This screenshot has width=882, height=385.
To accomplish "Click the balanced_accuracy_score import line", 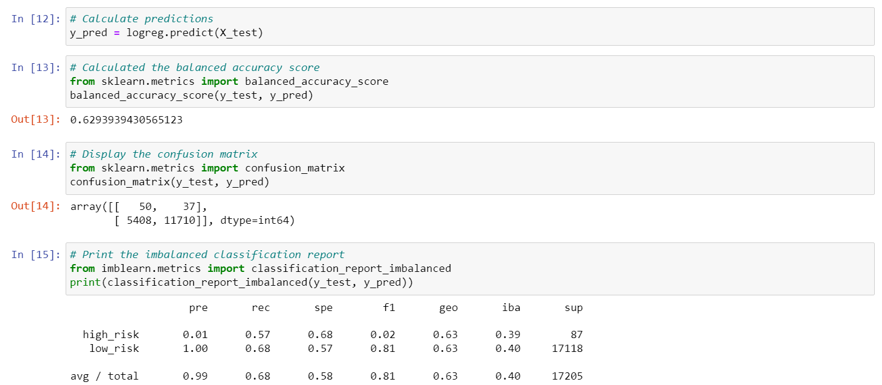I will click(229, 81).
